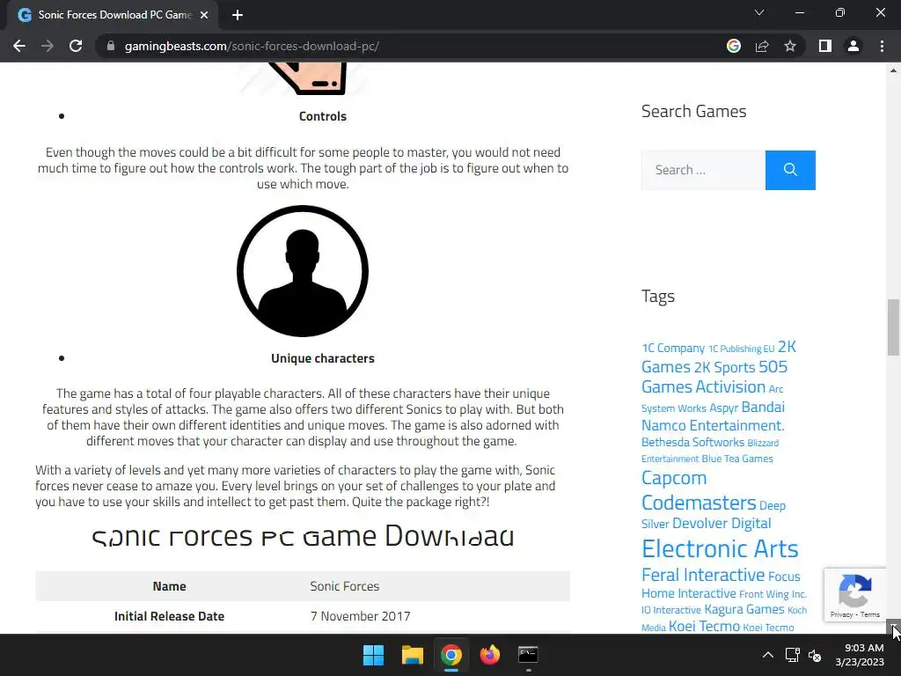Image resolution: width=901 pixels, height=676 pixels.
Task: Click the unique characters silhouette image
Action: 303,271
